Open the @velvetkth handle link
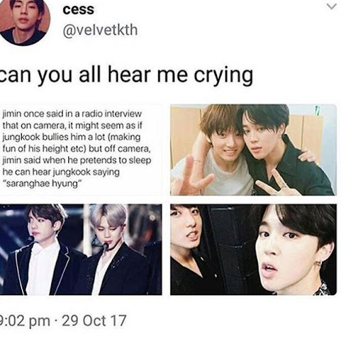 pyautogui.click(x=100, y=30)
